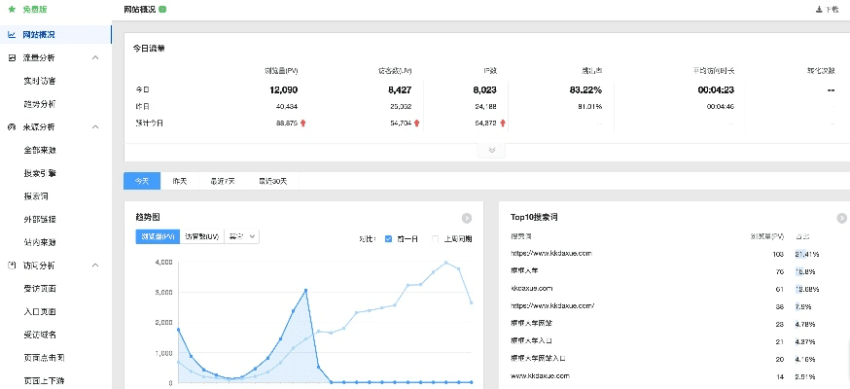The width and height of the screenshot is (850, 389).
Task: Click the download icon at top right
Action: tap(818, 9)
